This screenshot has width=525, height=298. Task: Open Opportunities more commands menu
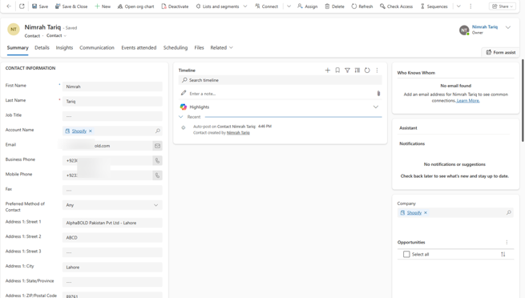[507, 242]
